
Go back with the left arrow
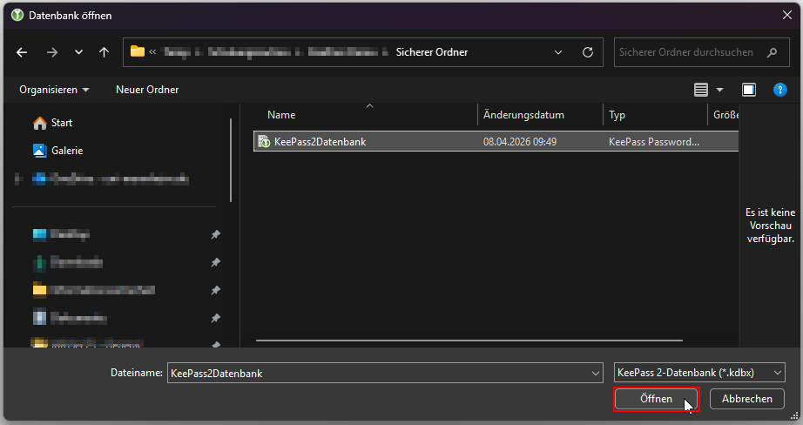click(22, 52)
